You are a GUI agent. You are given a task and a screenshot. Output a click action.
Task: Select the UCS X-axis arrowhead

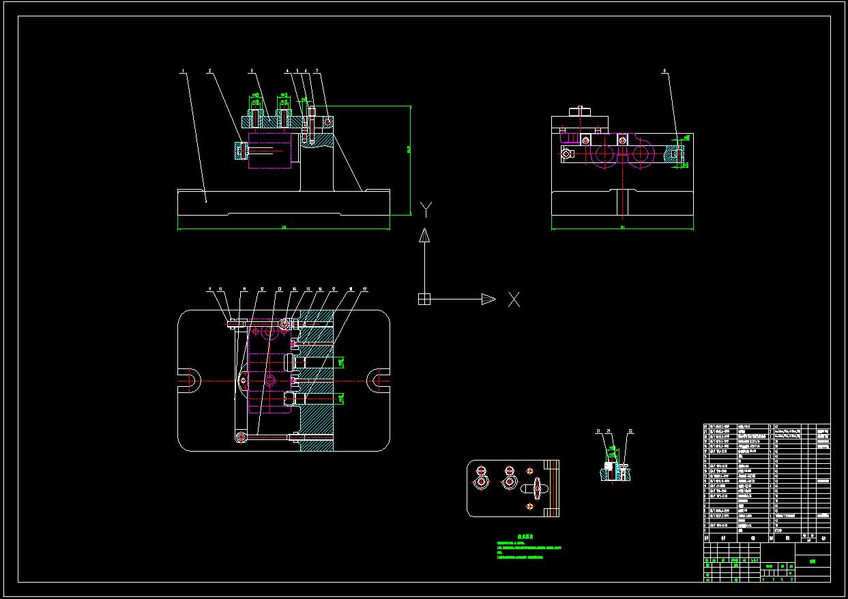(x=488, y=299)
